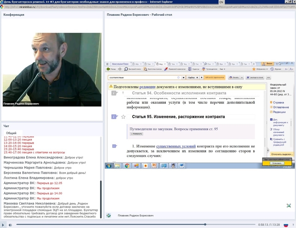296x228 pixels.
Task: Click the Windows Start button on shared desktop
Action: pos(109,166)
